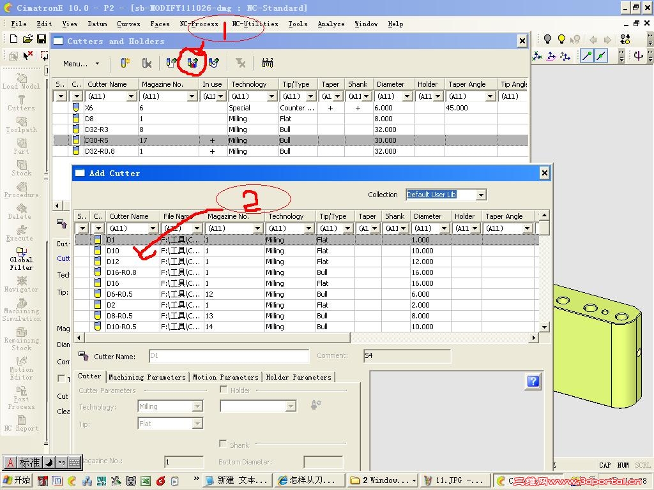Screen dimensions: 654x490
Task: Open the Cutters guide icon
Action: coord(21,103)
